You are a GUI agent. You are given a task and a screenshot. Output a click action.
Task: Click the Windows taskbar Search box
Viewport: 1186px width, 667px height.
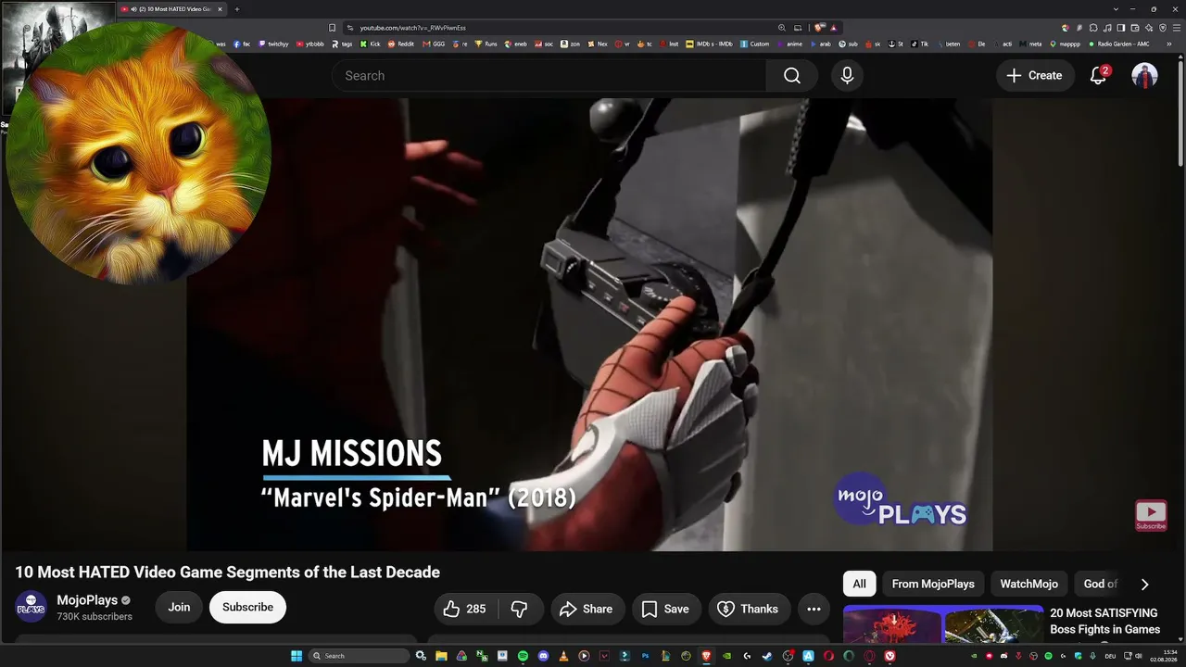359,656
